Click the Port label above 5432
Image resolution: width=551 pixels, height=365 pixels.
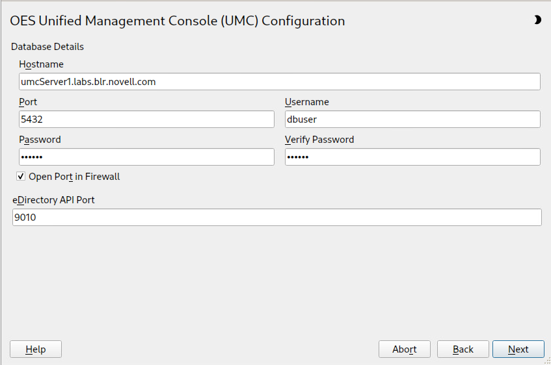[28, 102]
